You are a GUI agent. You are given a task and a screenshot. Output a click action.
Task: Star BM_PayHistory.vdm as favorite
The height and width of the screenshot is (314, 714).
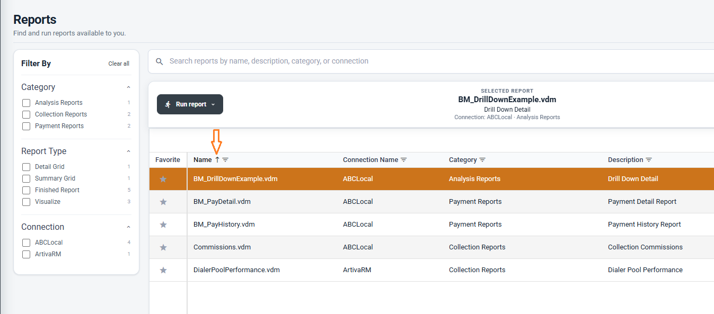(x=163, y=225)
